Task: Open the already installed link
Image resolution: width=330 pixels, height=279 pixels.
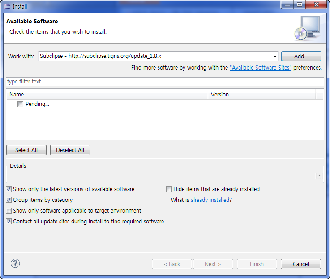Action: [x=210, y=200]
